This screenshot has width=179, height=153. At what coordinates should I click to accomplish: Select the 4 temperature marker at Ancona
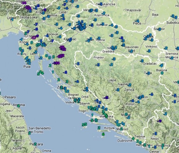pos(19,106)
